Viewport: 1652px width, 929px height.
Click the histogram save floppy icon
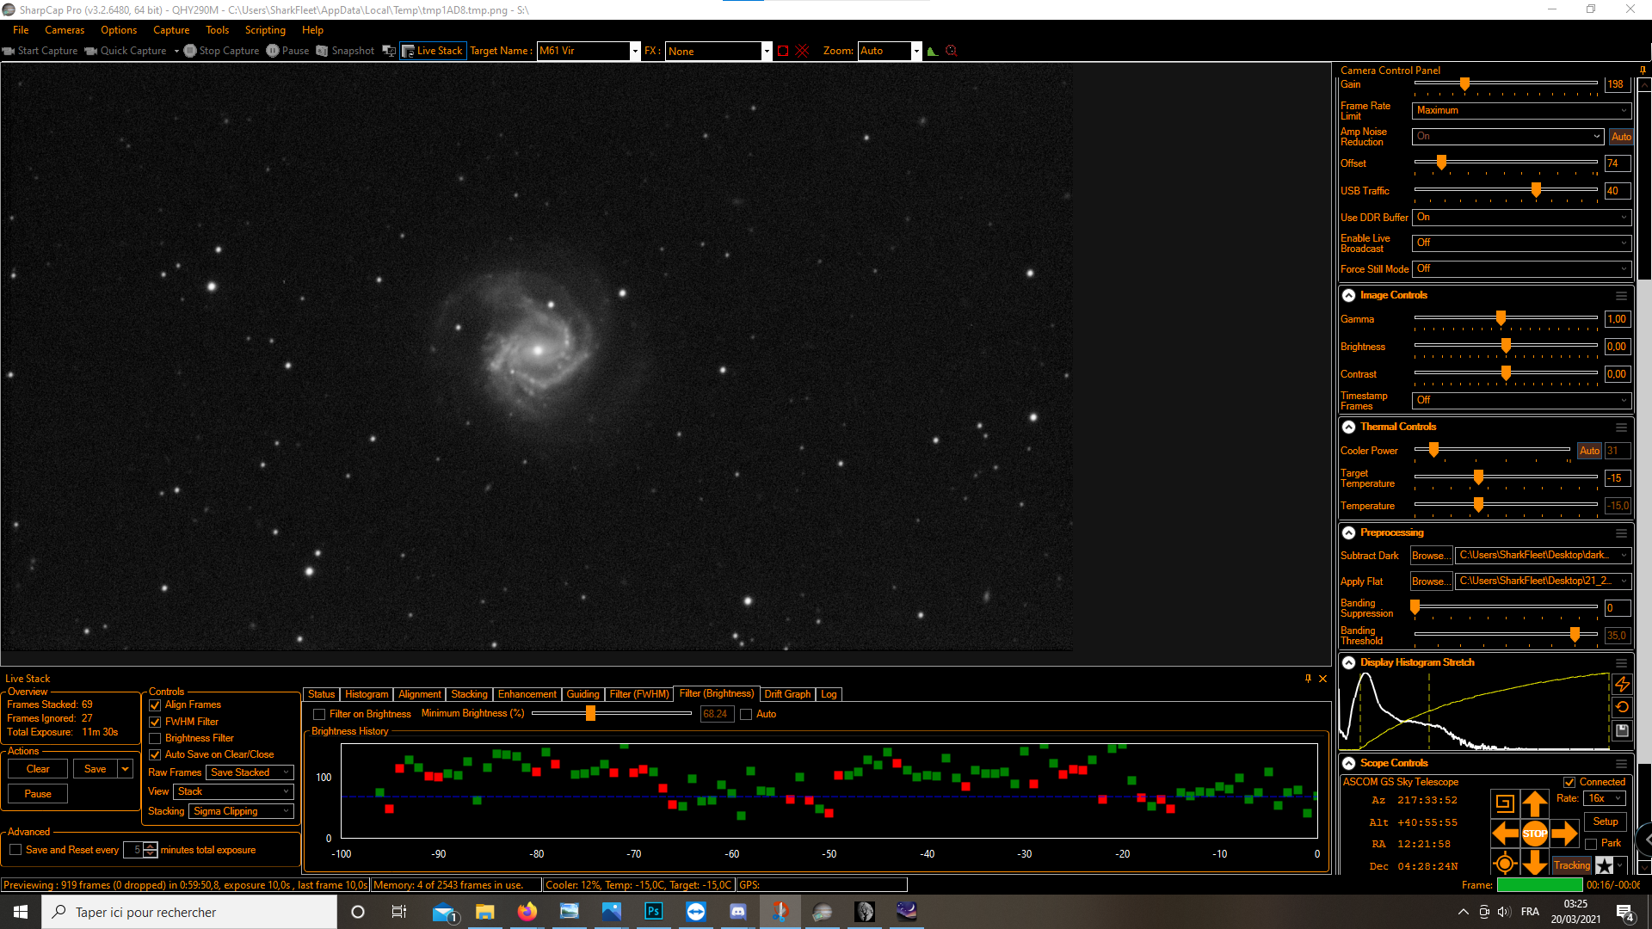(x=1622, y=730)
